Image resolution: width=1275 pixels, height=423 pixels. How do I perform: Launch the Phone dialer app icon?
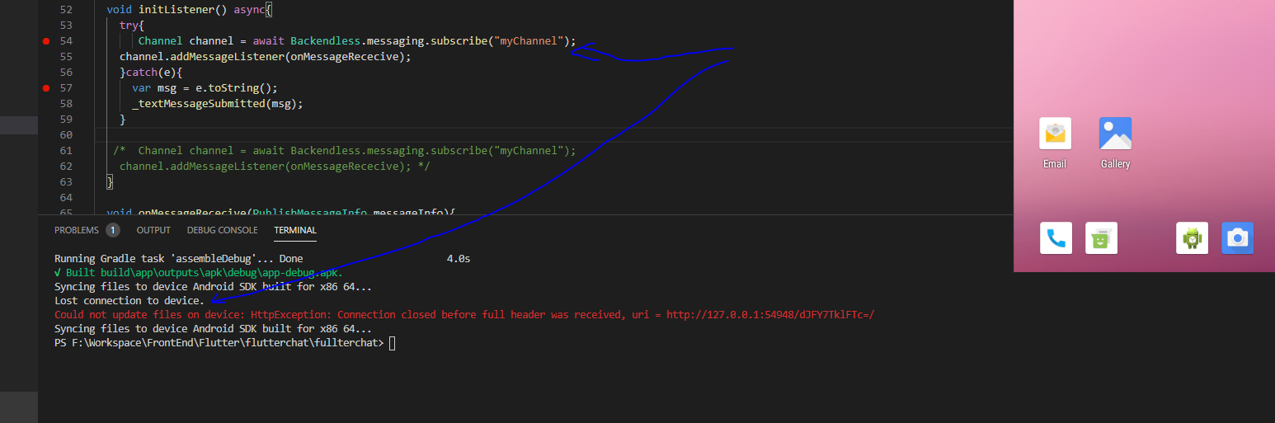point(1056,238)
